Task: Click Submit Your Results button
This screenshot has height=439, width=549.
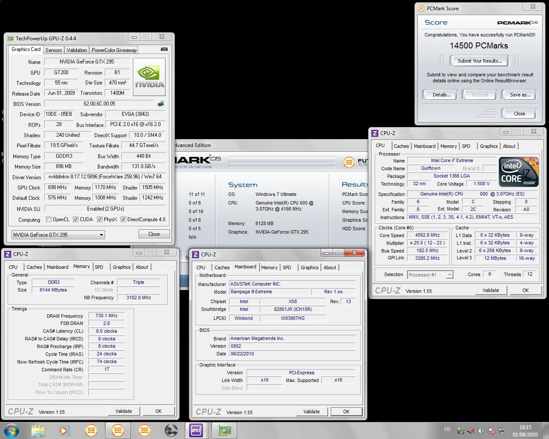Action: coord(480,61)
